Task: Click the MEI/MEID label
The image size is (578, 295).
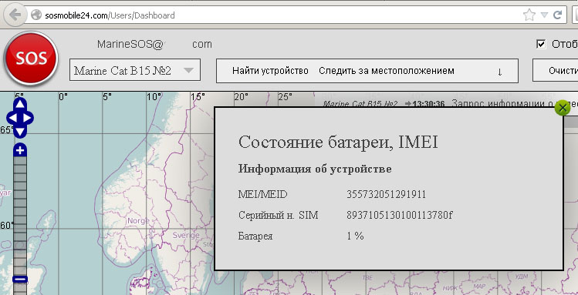Action: coord(262,194)
